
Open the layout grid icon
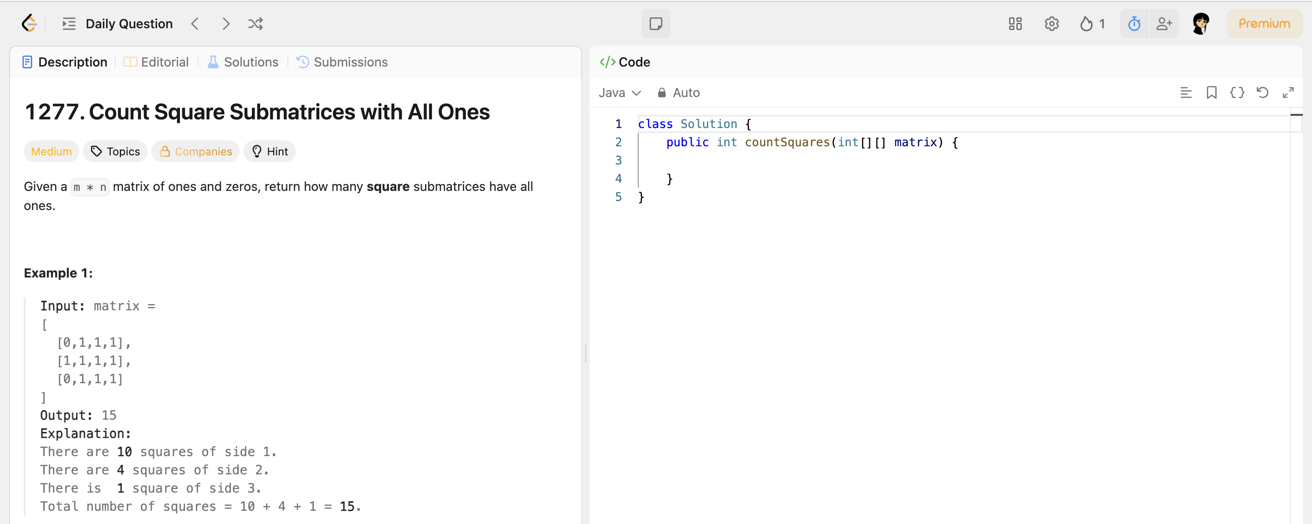point(1015,23)
